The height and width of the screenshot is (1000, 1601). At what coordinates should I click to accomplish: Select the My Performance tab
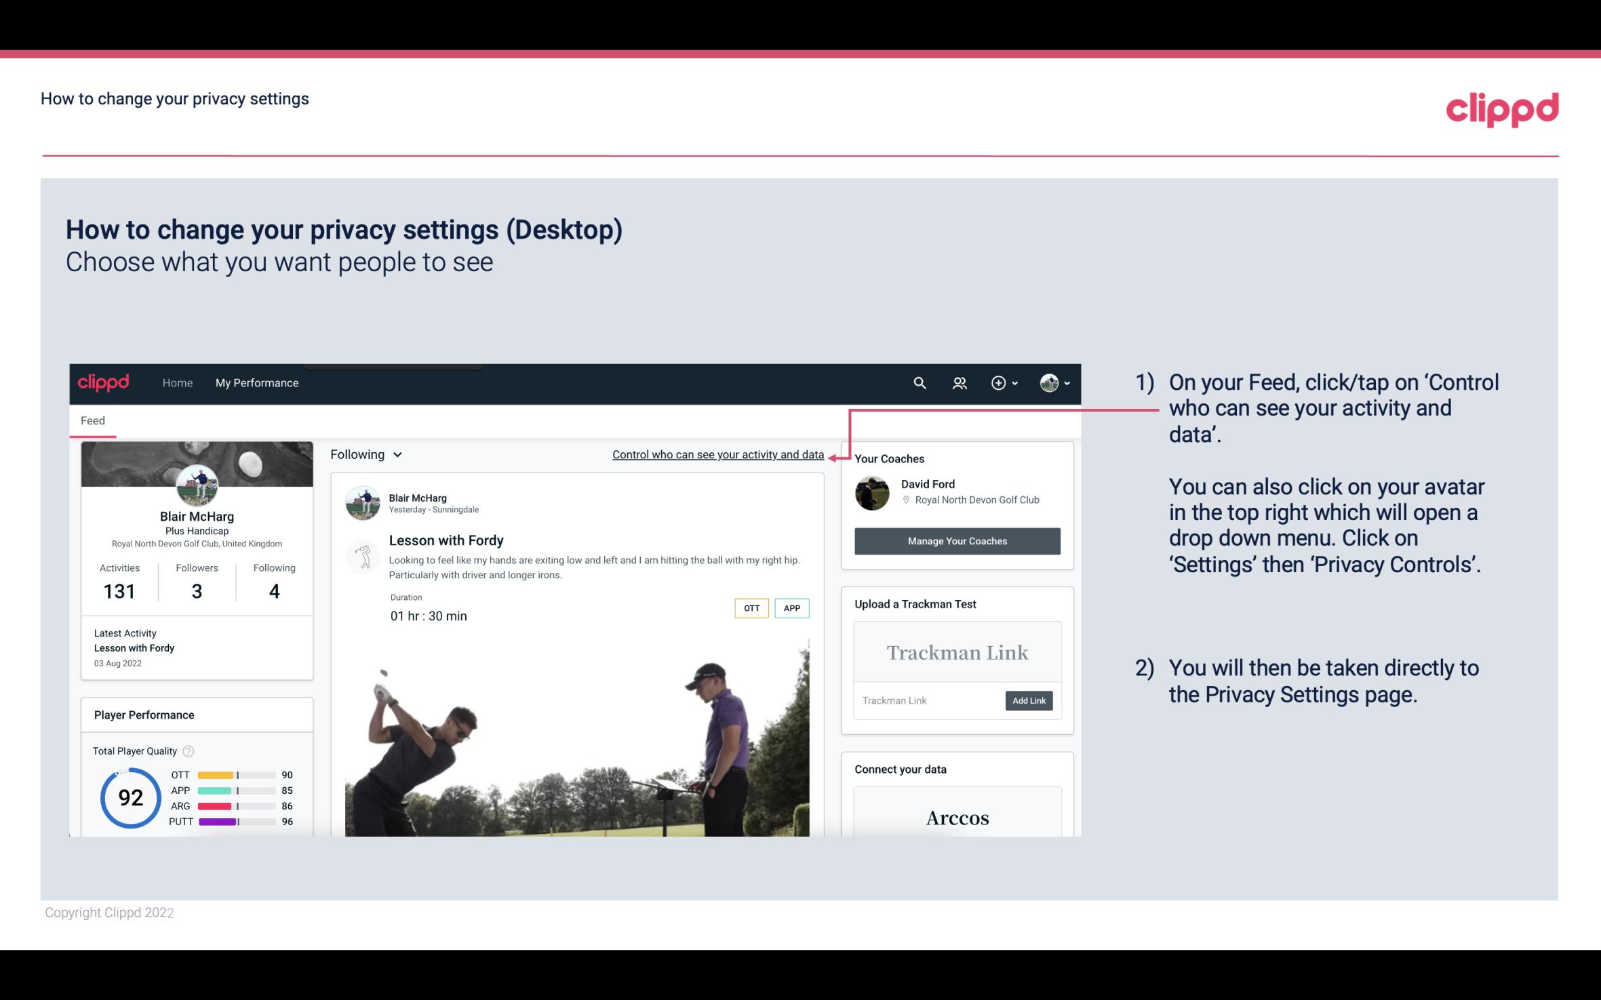coord(257,382)
